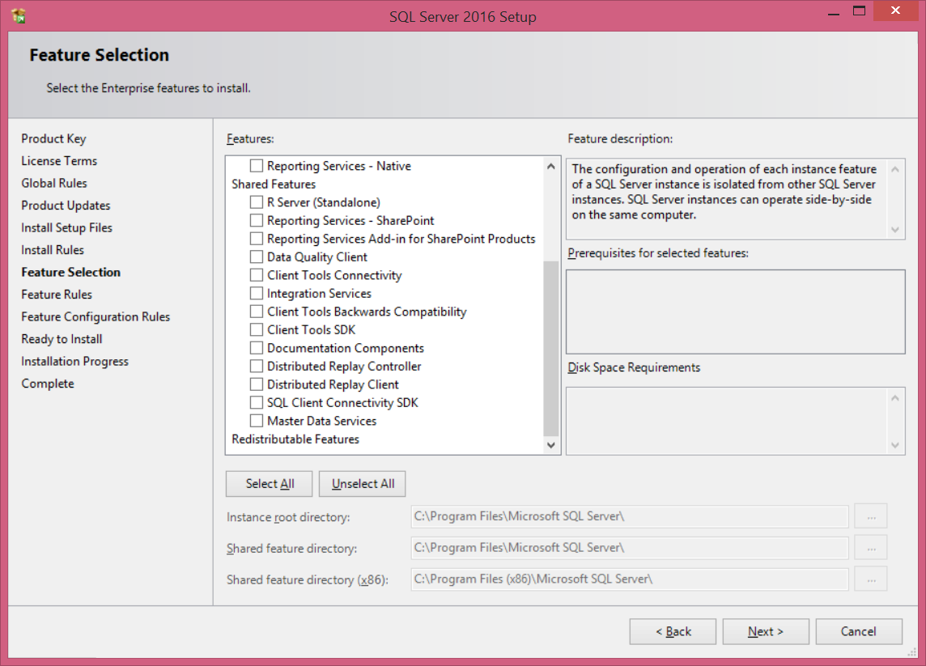Close the SQL Server 2016 Setup window

[x=895, y=11]
